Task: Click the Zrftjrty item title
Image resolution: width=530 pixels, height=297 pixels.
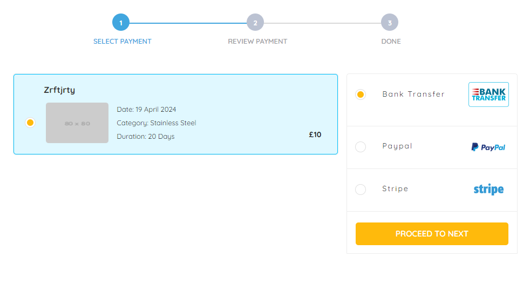Action: (59, 90)
